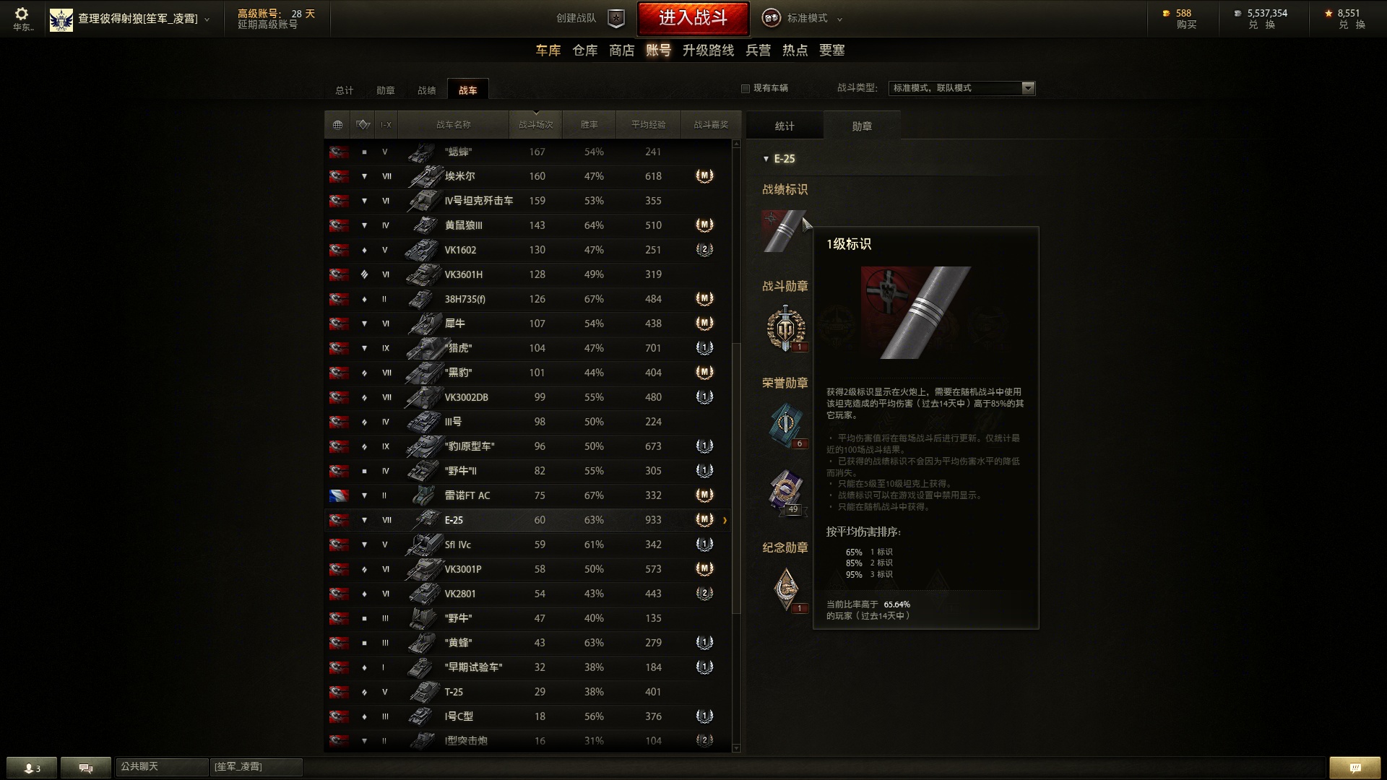Viewport: 1387px width, 780px height.
Task: Open the 升级路线 menu
Action: [x=708, y=51]
